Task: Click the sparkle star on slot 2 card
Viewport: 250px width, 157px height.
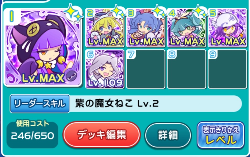Action: [118, 11]
